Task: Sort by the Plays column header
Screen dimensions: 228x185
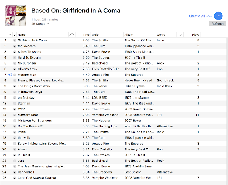Action: tap(196, 35)
